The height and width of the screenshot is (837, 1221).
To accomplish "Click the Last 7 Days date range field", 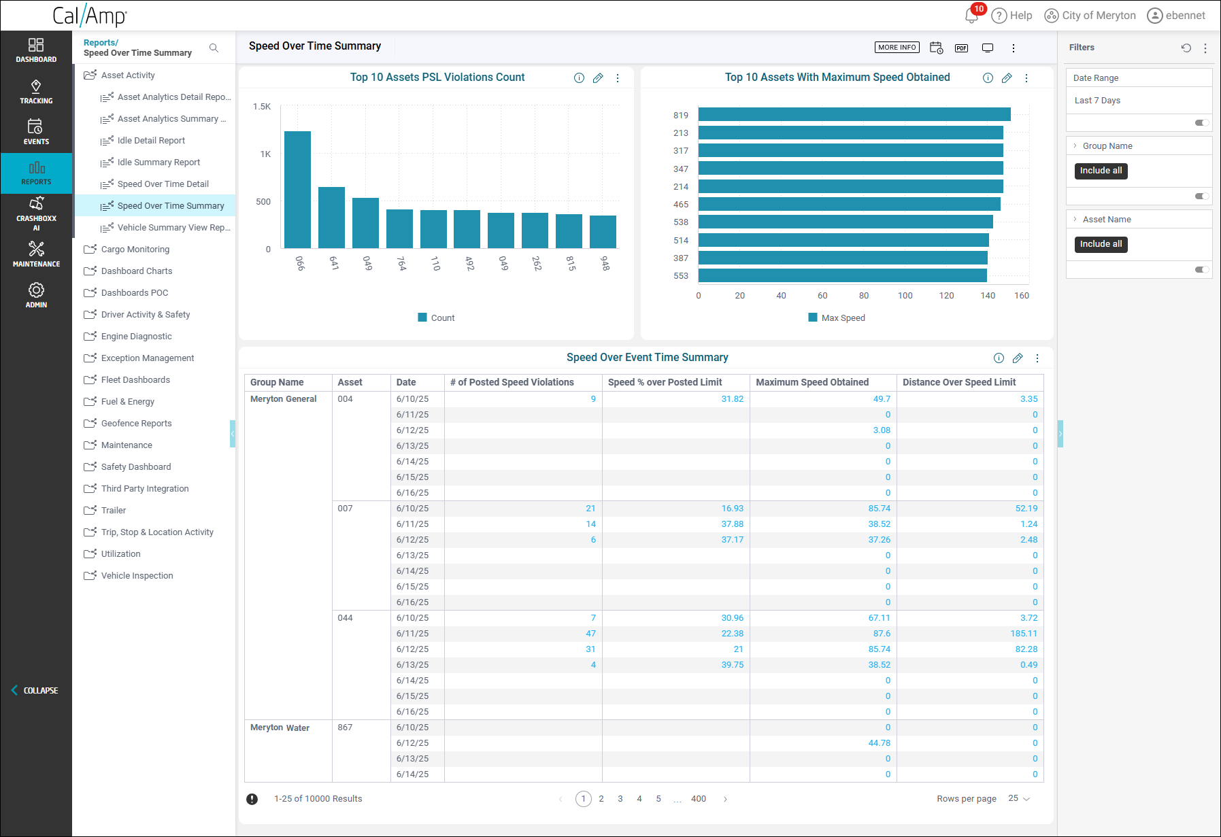I will (x=1139, y=101).
